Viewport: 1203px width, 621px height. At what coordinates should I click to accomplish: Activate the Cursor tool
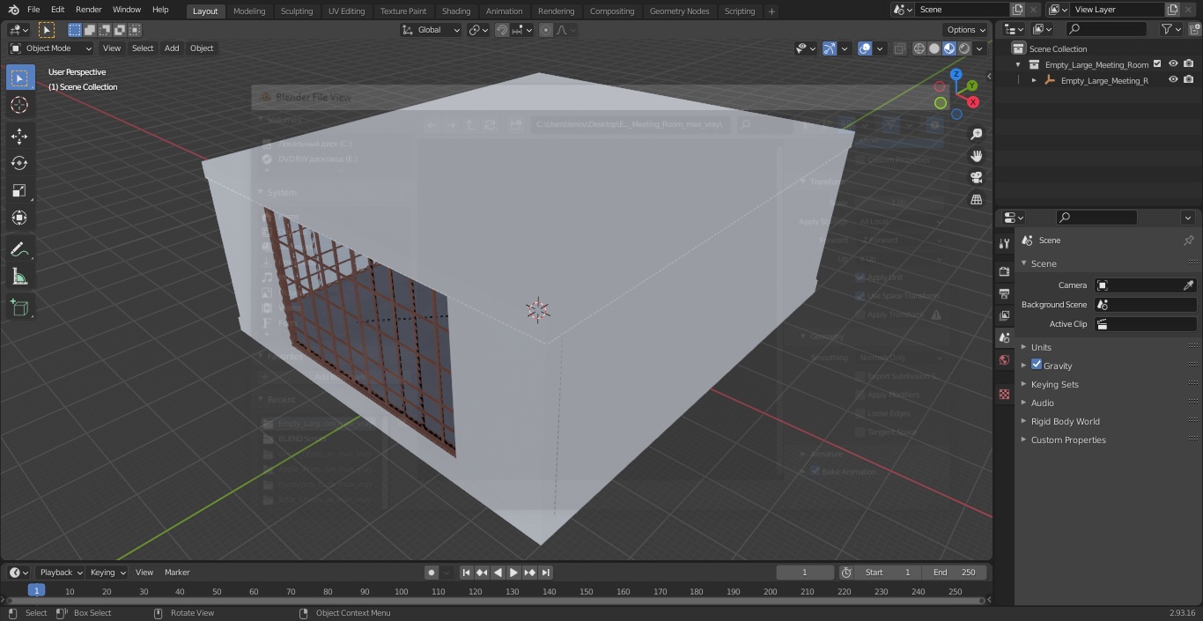coord(19,105)
